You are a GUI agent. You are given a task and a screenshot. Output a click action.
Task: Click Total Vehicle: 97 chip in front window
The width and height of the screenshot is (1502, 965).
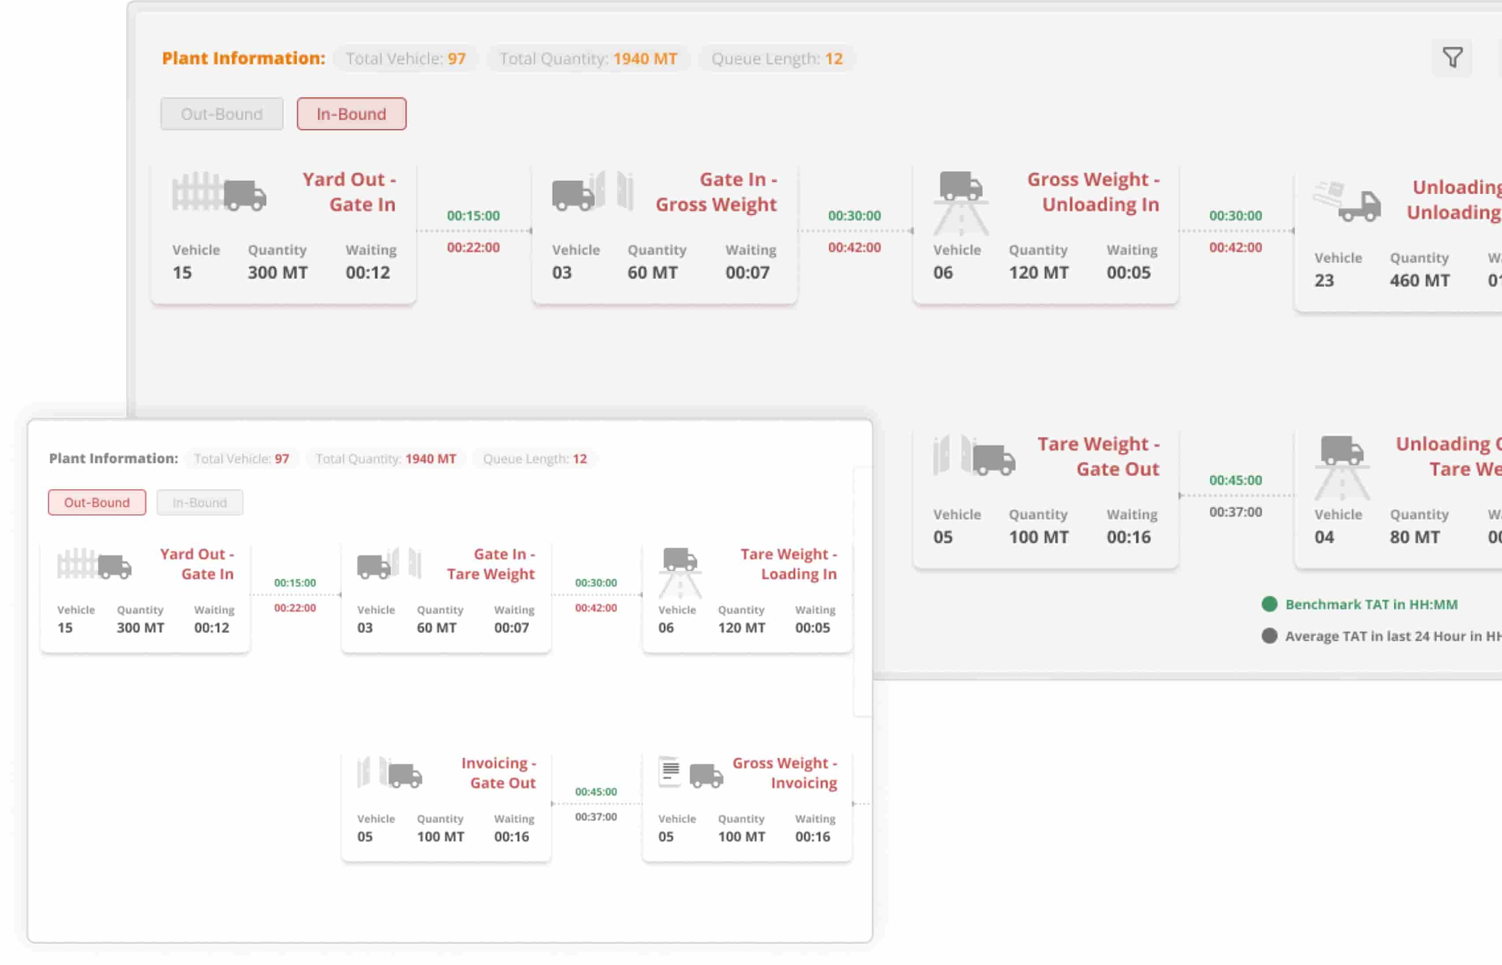[241, 459]
